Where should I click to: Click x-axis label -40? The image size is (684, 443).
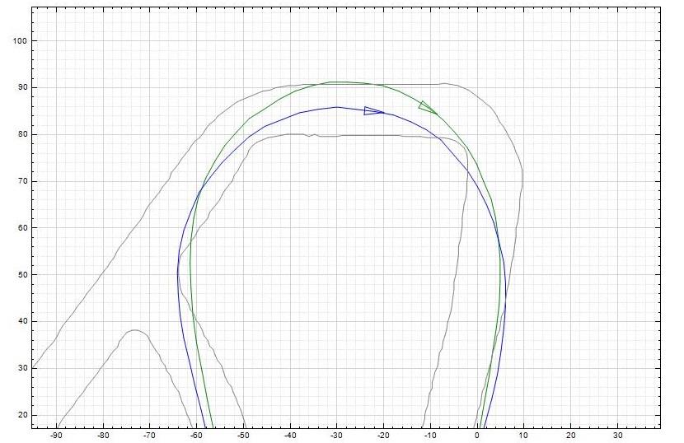click(290, 436)
